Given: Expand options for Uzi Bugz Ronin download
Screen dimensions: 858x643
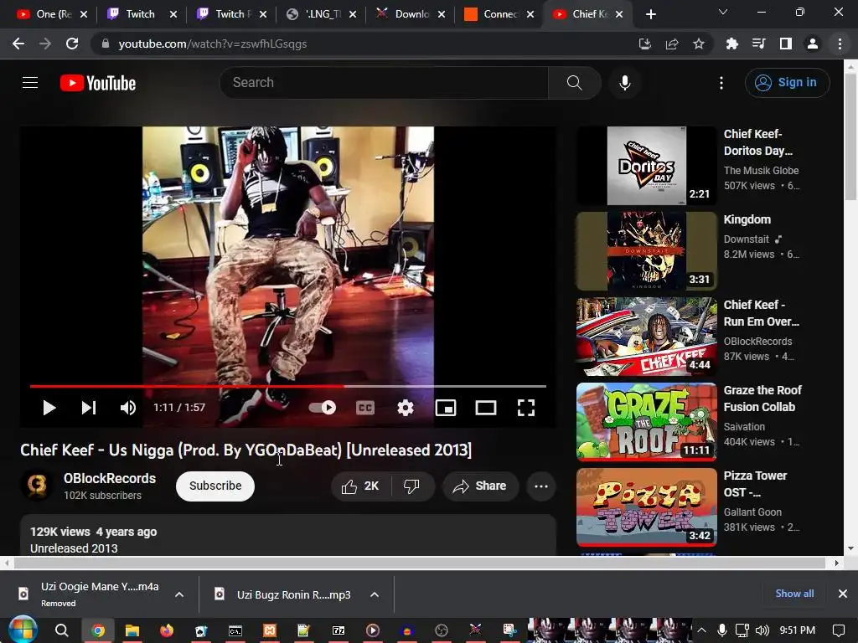Looking at the screenshot, I should (375, 594).
